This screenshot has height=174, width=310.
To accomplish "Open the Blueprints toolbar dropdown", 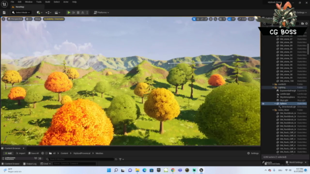I will 48,13.
